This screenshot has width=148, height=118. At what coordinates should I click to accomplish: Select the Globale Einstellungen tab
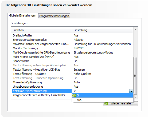(23, 15)
